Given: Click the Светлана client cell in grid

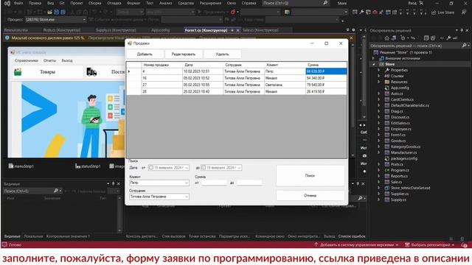Looking at the screenshot, I should click(285, 85).
